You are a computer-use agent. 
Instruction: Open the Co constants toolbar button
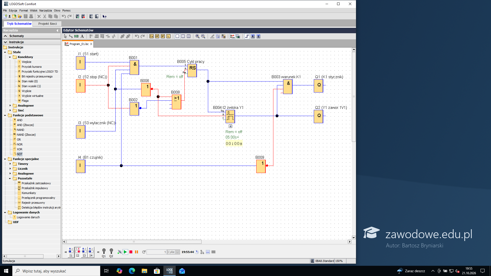tap(151, 36)
